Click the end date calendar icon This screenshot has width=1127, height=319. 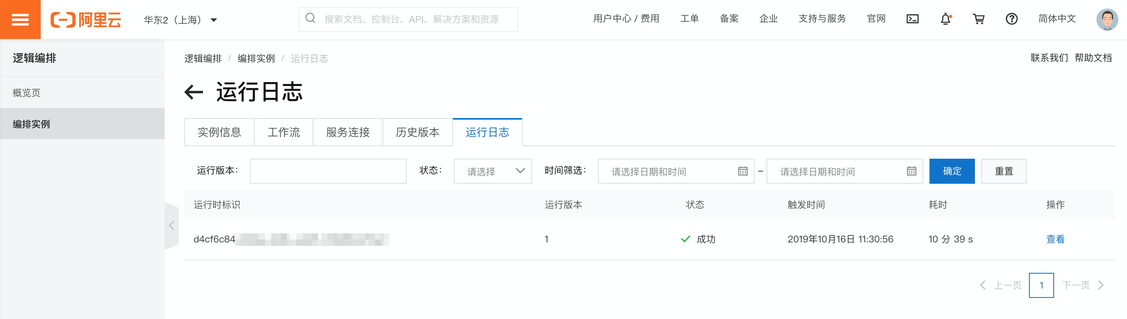[x=911, y=171]
